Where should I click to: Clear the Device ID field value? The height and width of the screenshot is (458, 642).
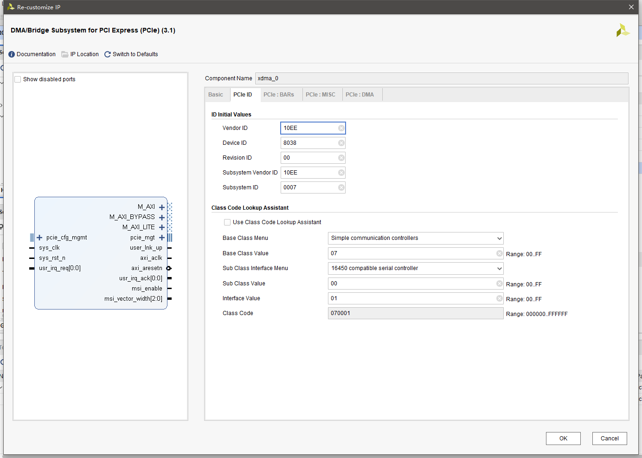pyautogui.click(x=341, y=143)
